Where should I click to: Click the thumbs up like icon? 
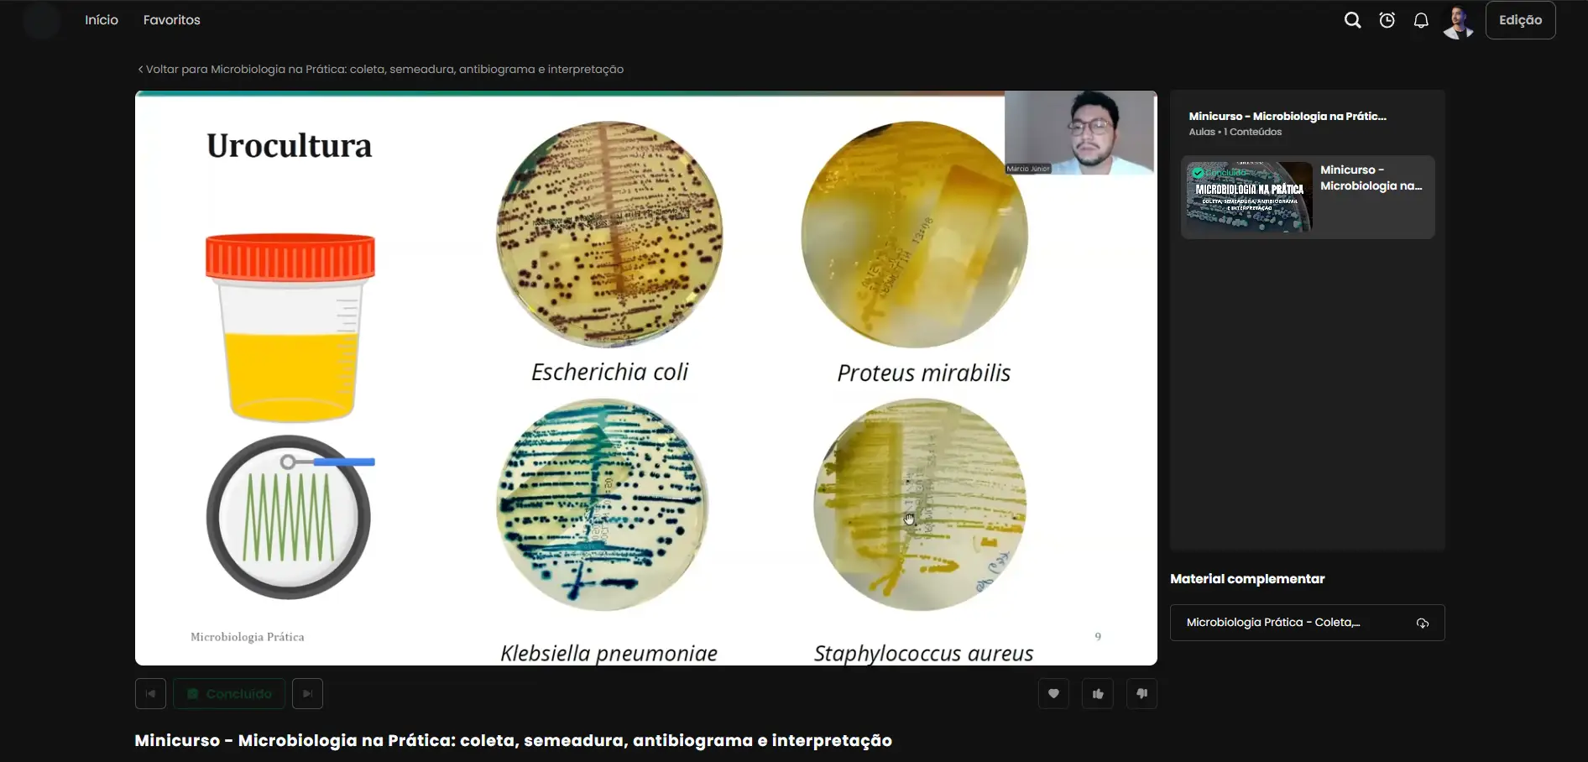point(1098,693)
